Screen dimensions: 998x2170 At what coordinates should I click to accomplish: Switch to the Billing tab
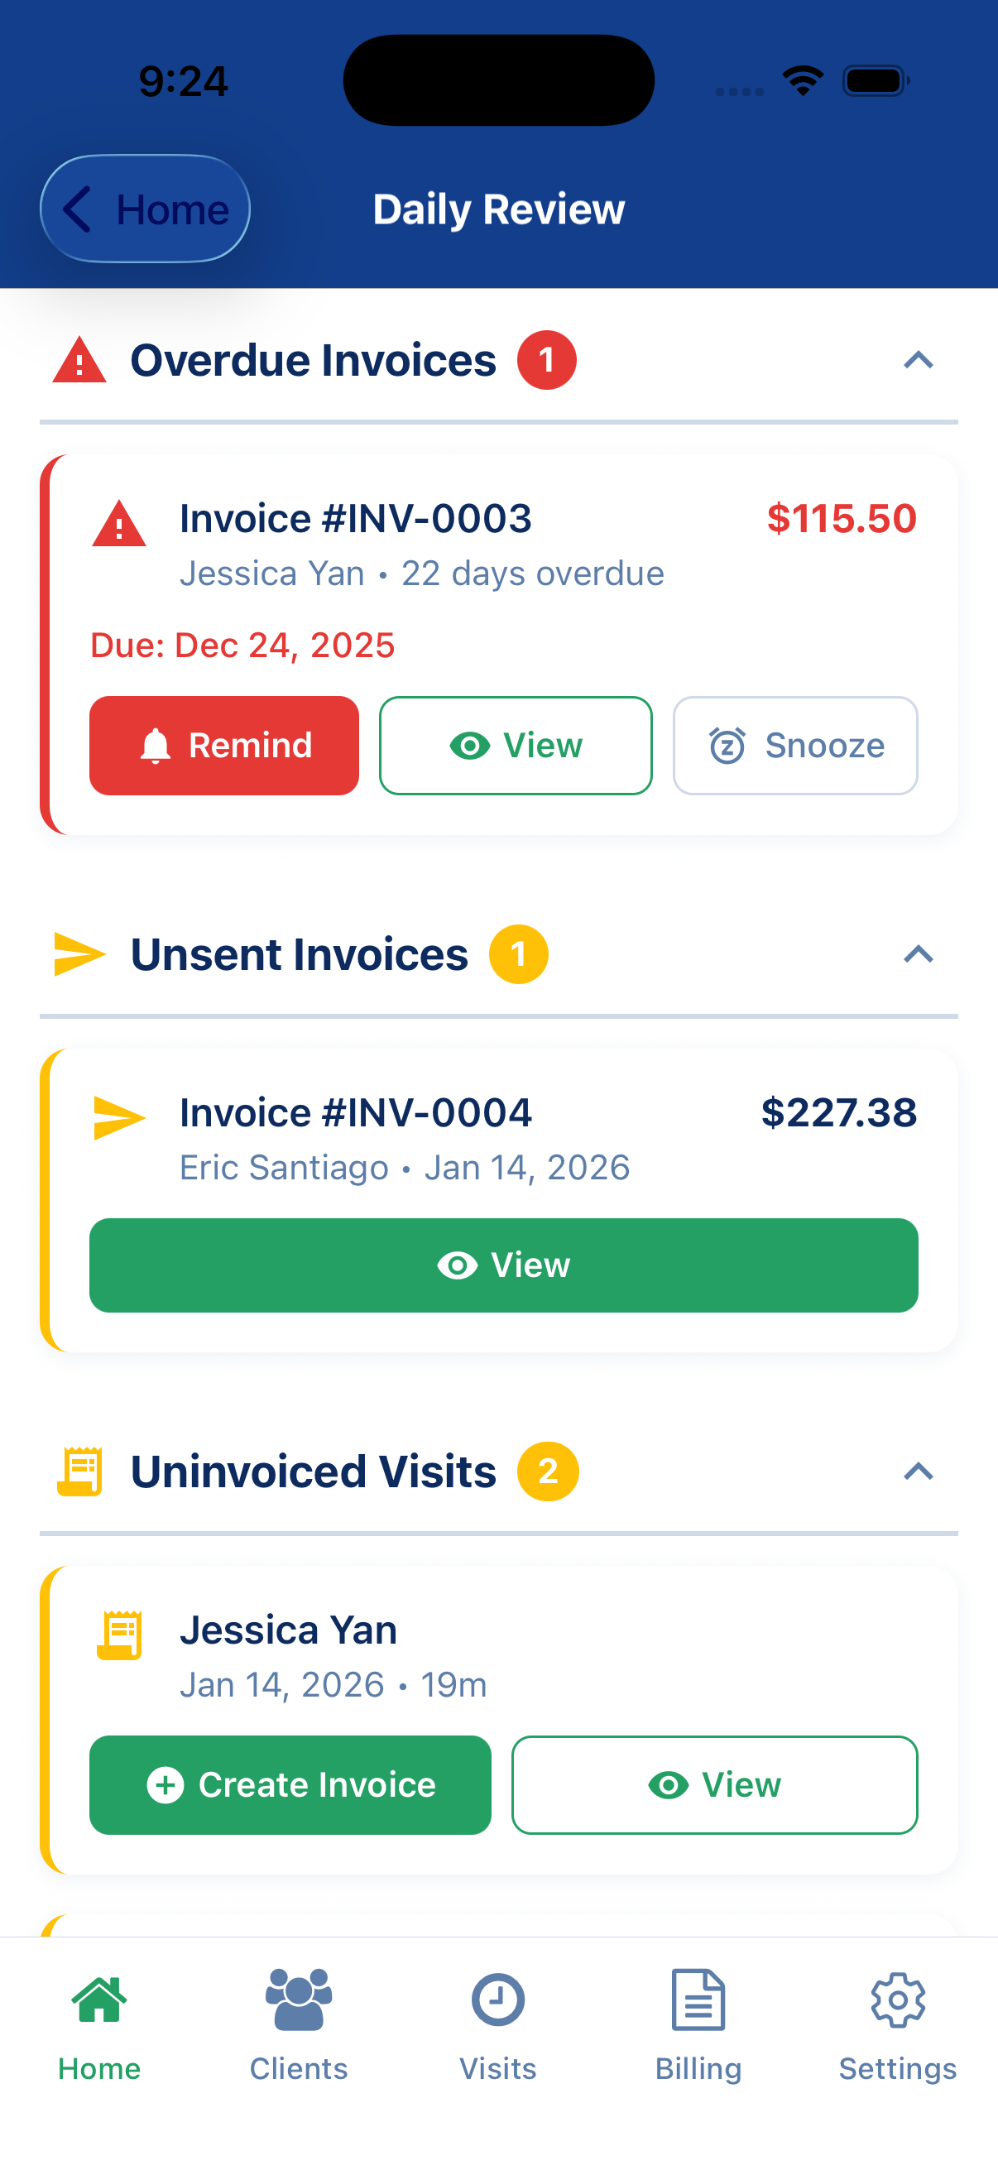pyautogui.click(x=698, y=2022)
